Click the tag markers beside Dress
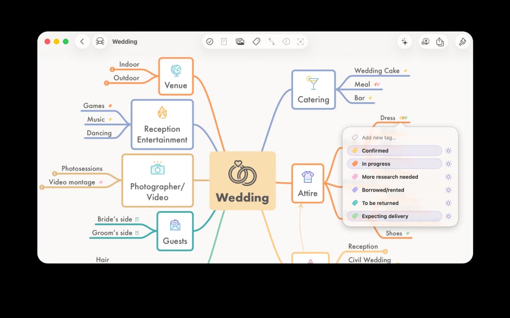 (x=403, y=118)
